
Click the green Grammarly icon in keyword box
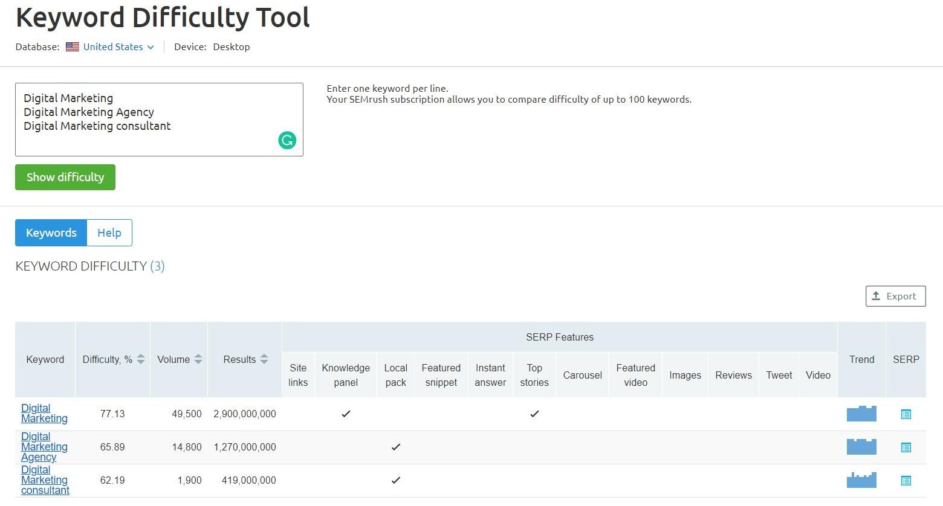coord(287,141)
